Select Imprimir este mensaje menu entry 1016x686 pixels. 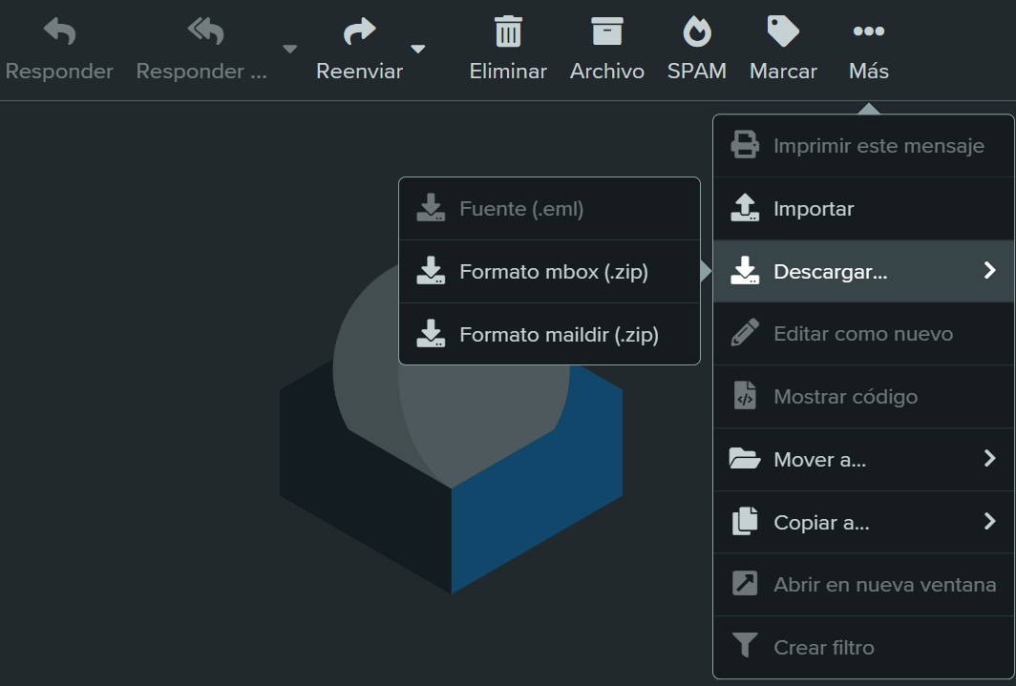tap(864, 146)
